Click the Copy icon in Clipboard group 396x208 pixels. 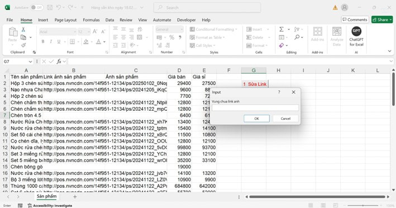click(23, 37)
